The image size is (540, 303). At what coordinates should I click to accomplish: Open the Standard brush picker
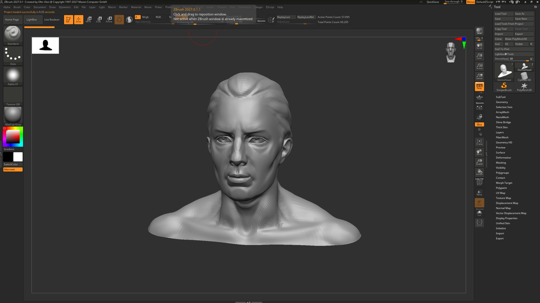tap(13, 36)
